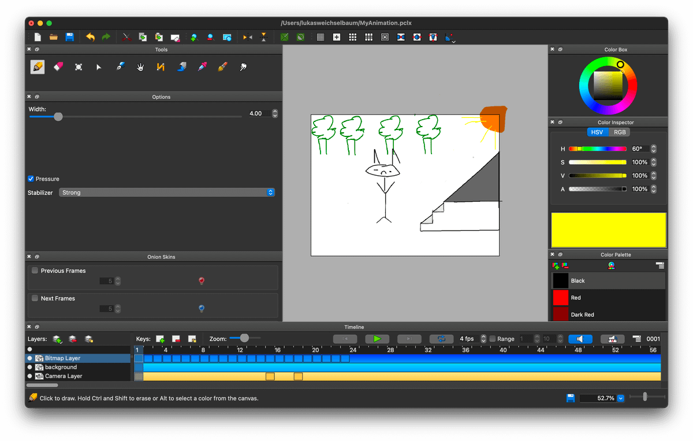
Task: Switch to the RGB tab
Action: pos(620,132)
